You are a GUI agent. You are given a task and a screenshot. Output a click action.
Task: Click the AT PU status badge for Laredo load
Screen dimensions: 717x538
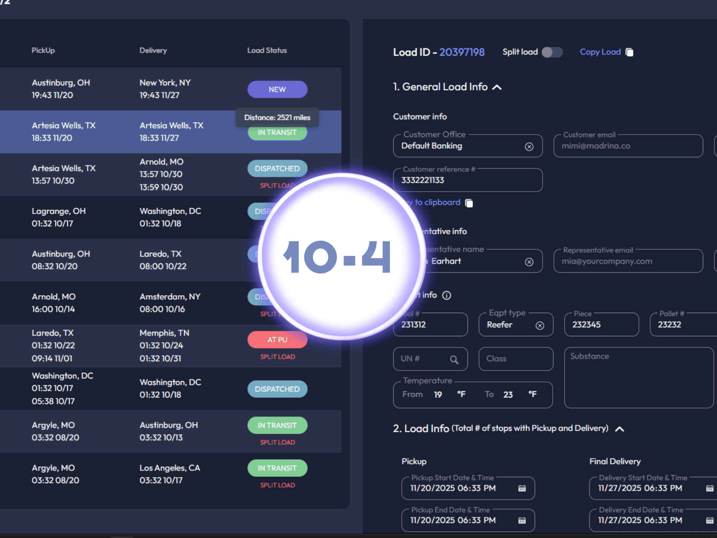(x=277, y=340)
